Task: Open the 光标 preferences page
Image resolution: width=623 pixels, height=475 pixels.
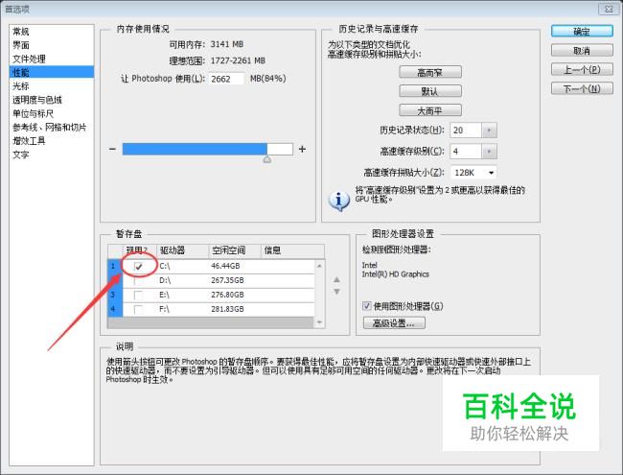Action: tap(21, 86)
